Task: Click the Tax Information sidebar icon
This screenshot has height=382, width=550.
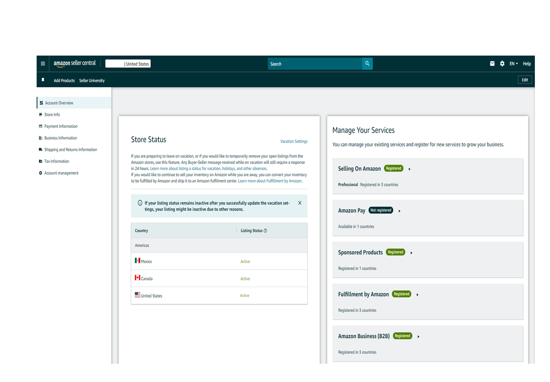Action: (x=41, y=161)
